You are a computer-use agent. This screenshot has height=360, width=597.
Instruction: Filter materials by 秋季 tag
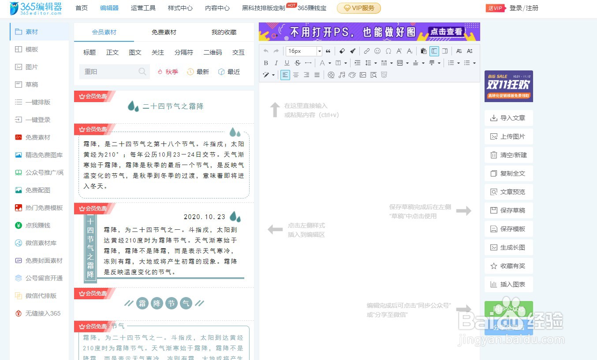[x=168, y=72]
